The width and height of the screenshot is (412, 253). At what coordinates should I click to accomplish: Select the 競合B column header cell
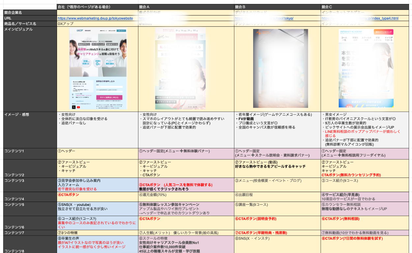coord(277,7)
